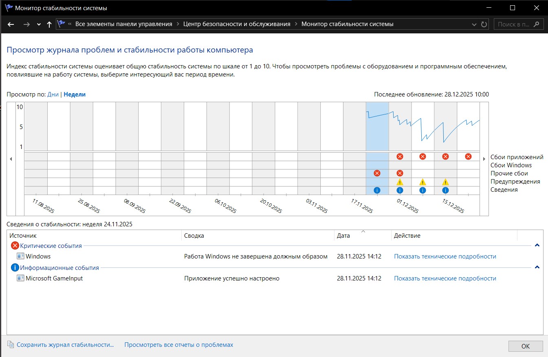Click the red icon beside 'Критические события'
This screenshot has height=357, width=548.
[x=15, y=246]
